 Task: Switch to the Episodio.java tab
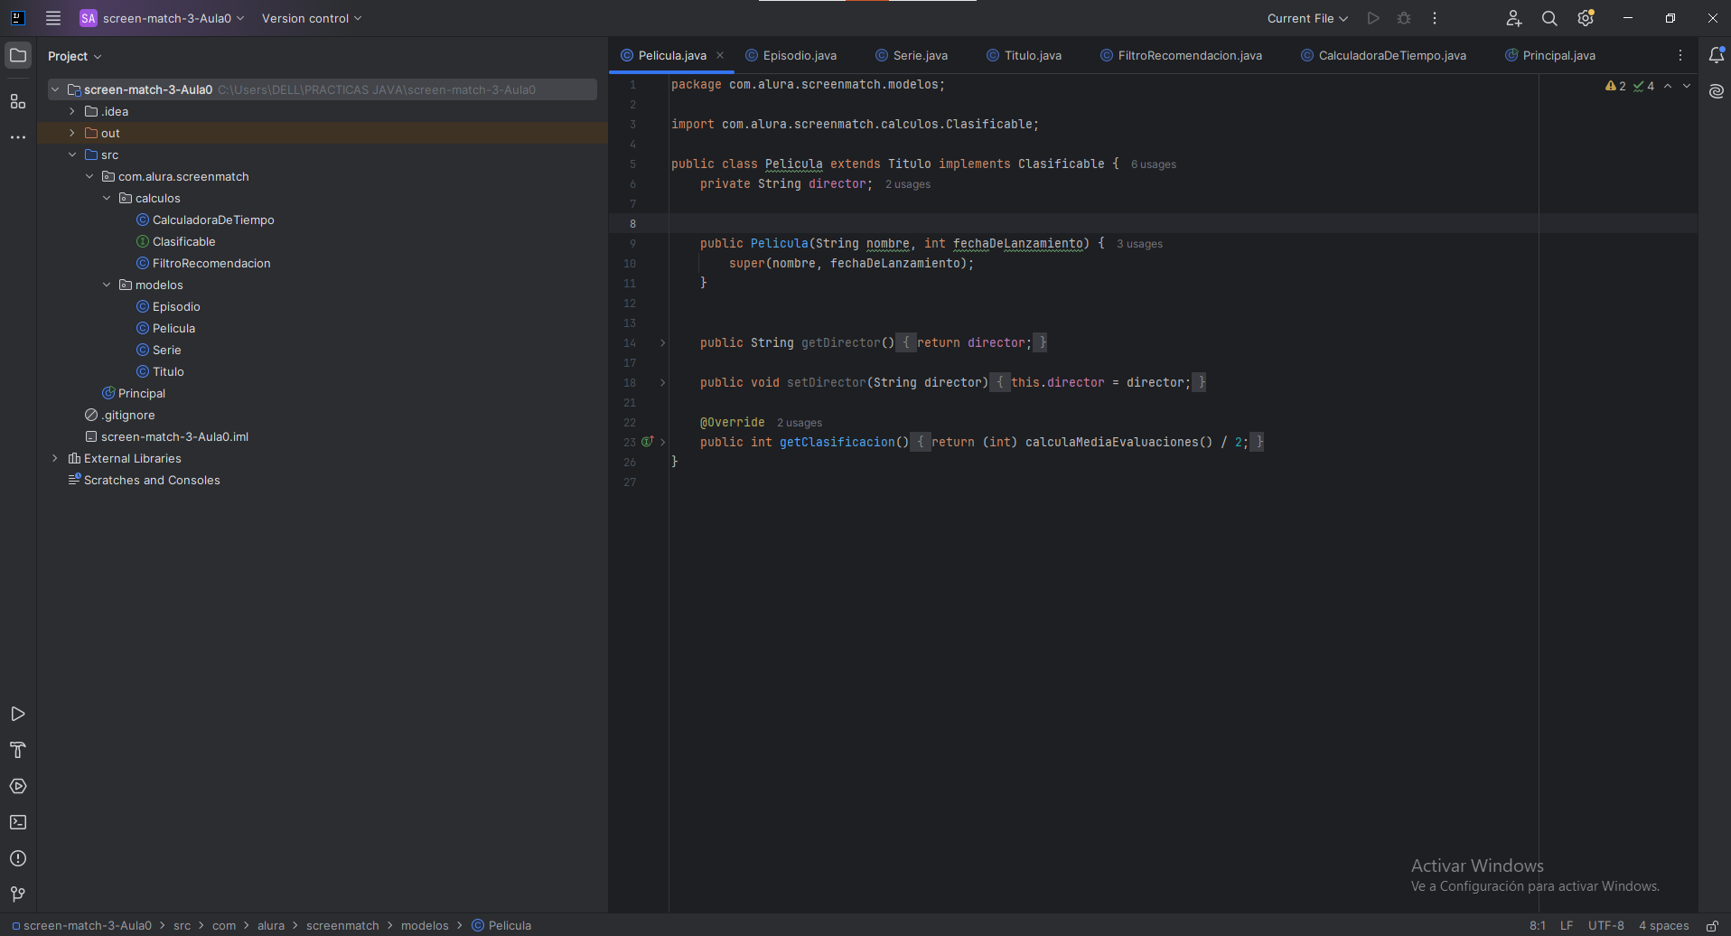(x=791, y=55)
